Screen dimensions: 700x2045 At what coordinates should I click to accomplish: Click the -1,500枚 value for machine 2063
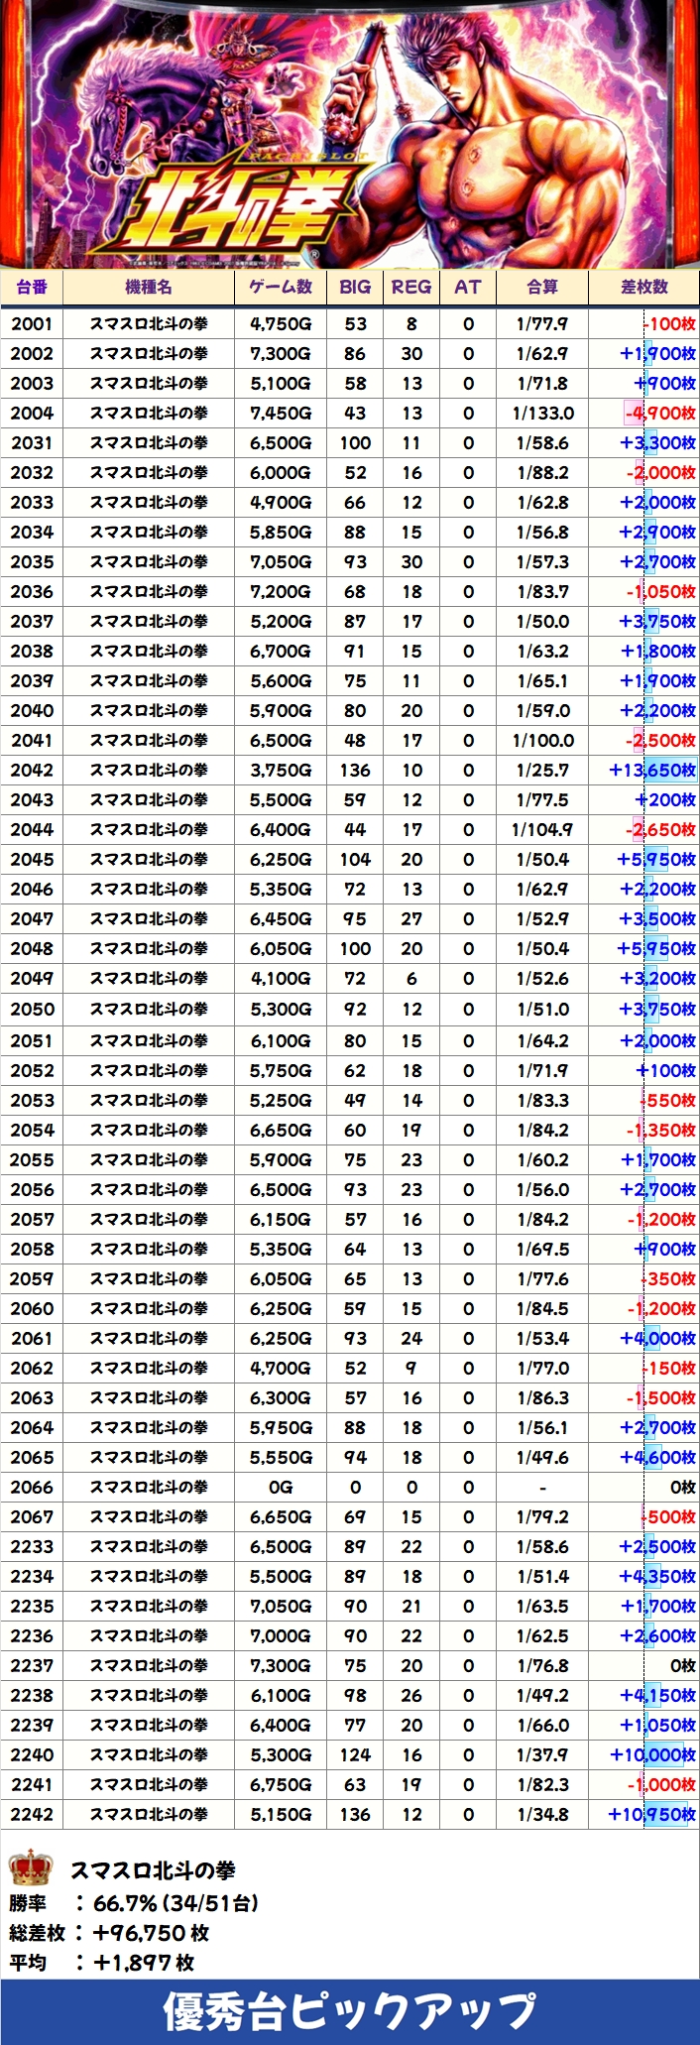pyautogui.click(x=661, y=1397)
